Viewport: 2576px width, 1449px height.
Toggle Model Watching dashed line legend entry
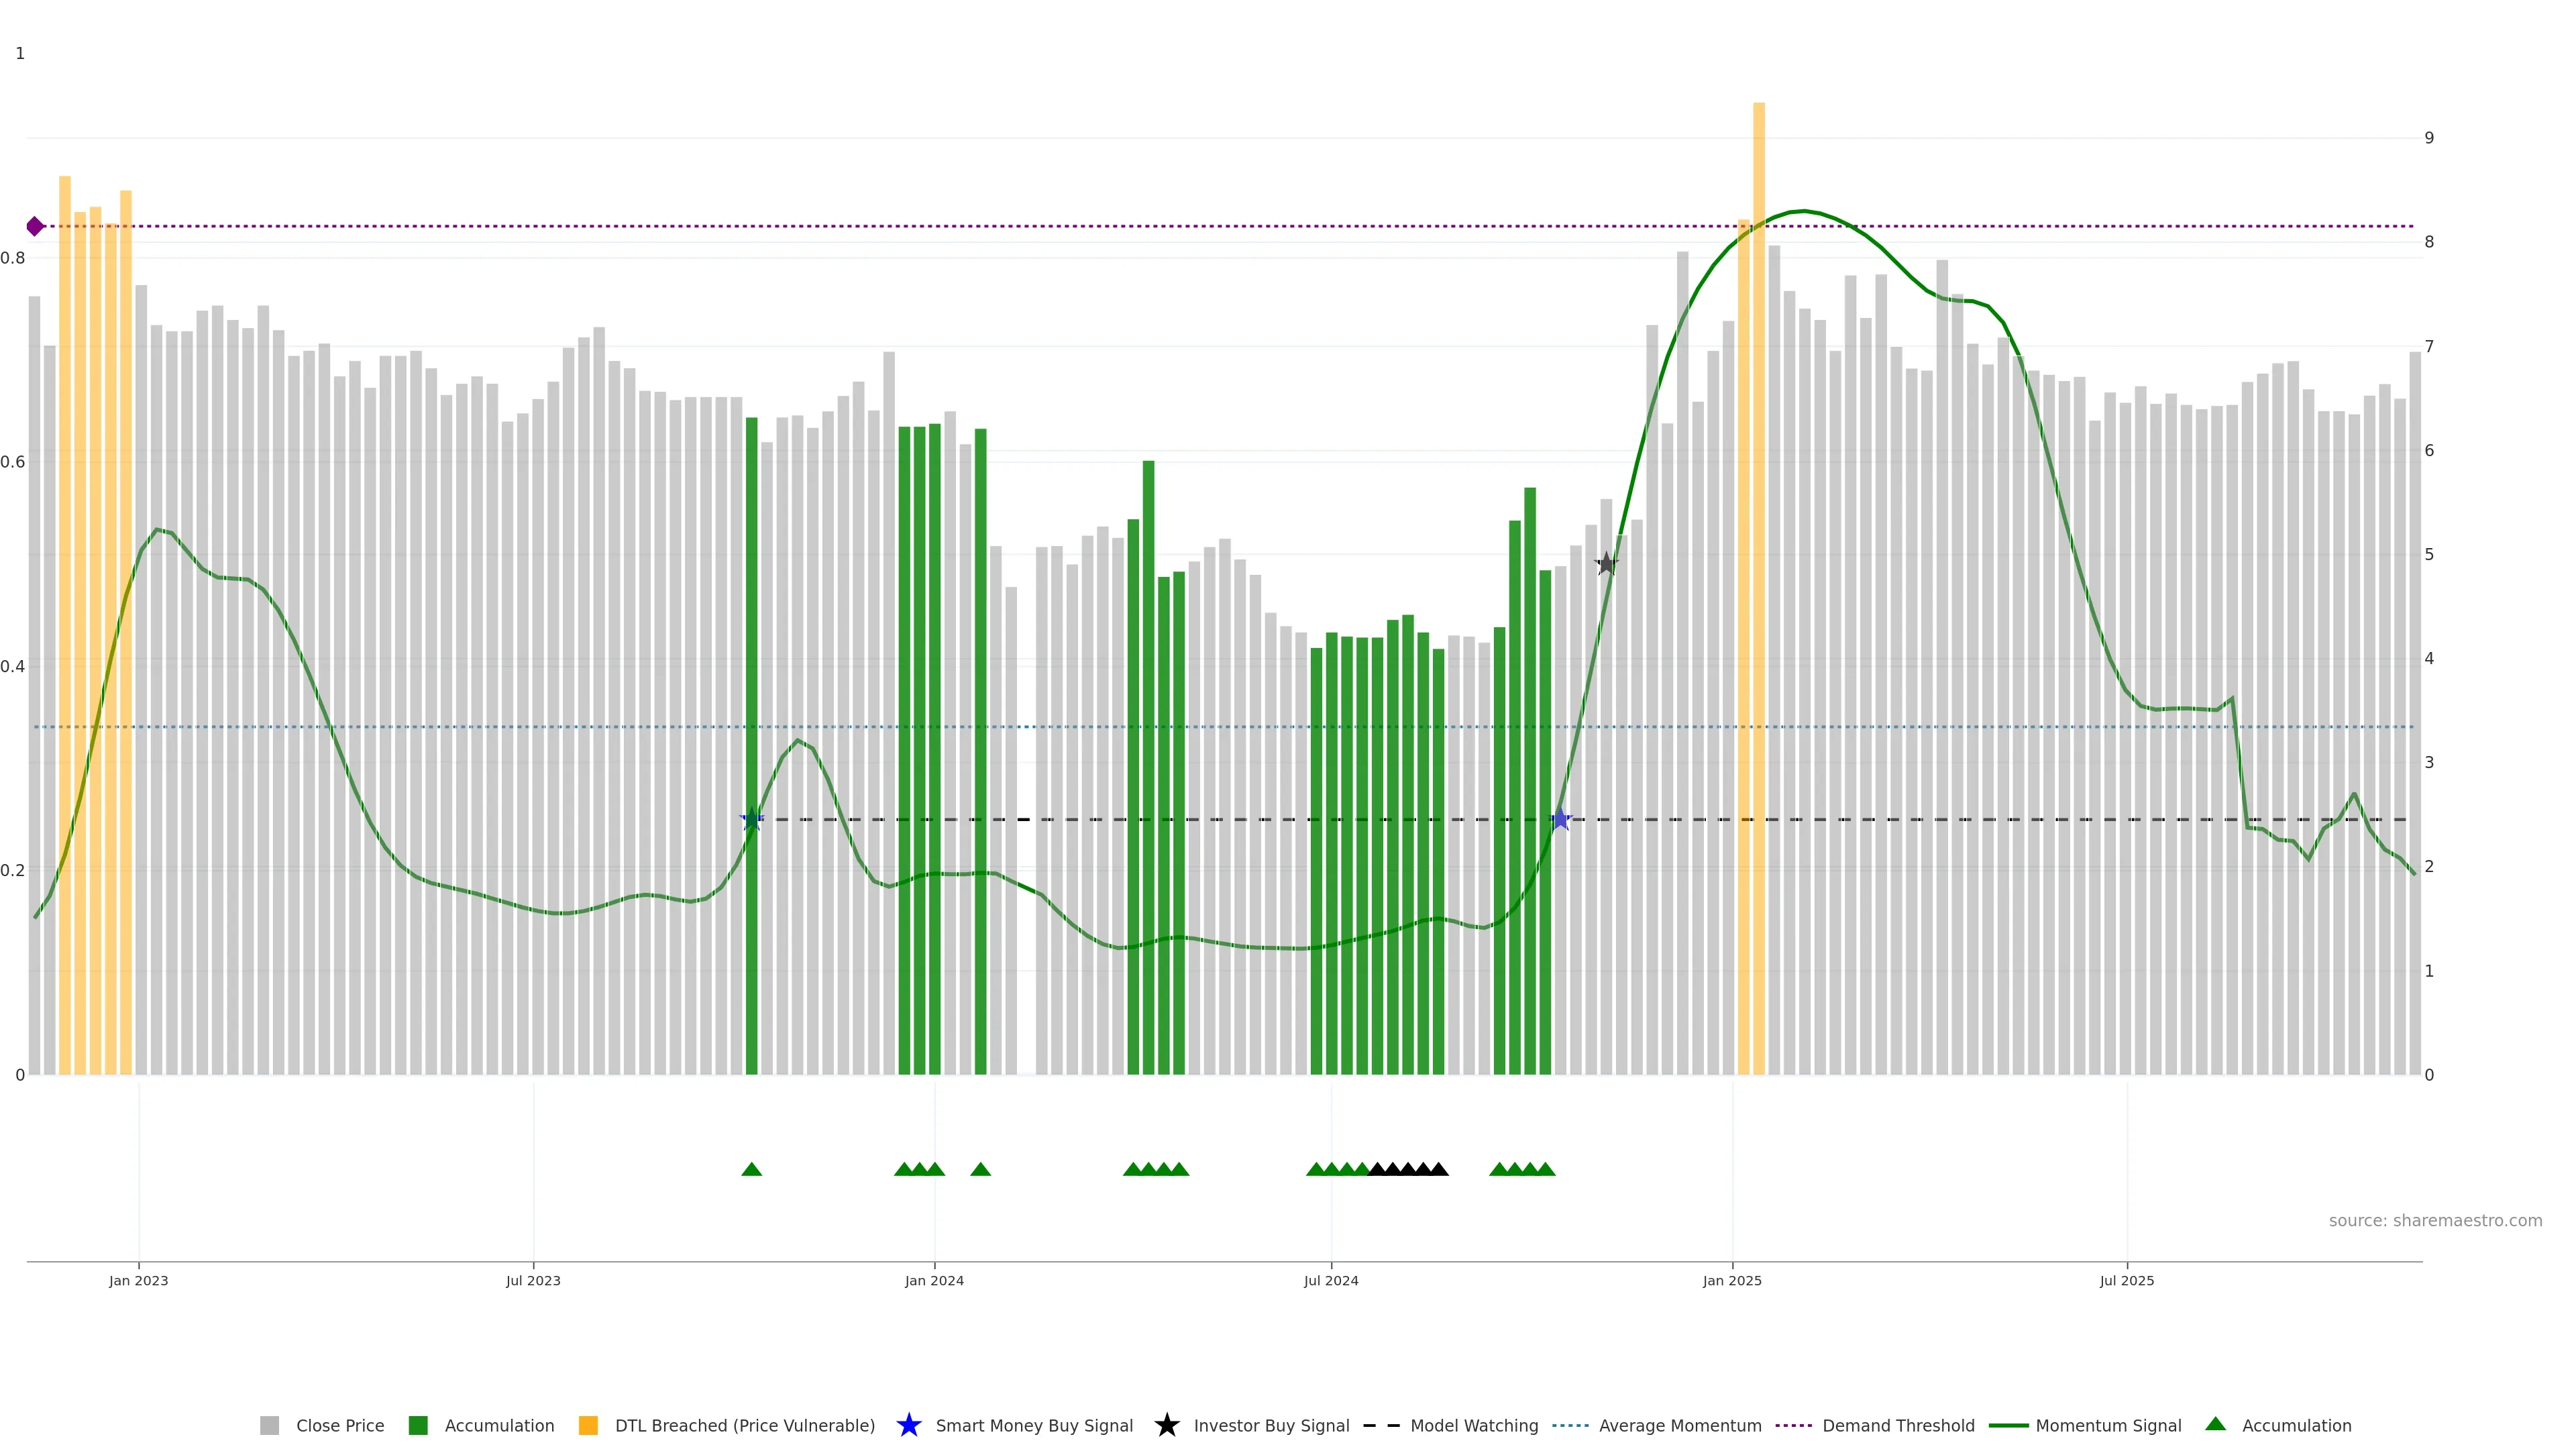tap(1473, 1425)
